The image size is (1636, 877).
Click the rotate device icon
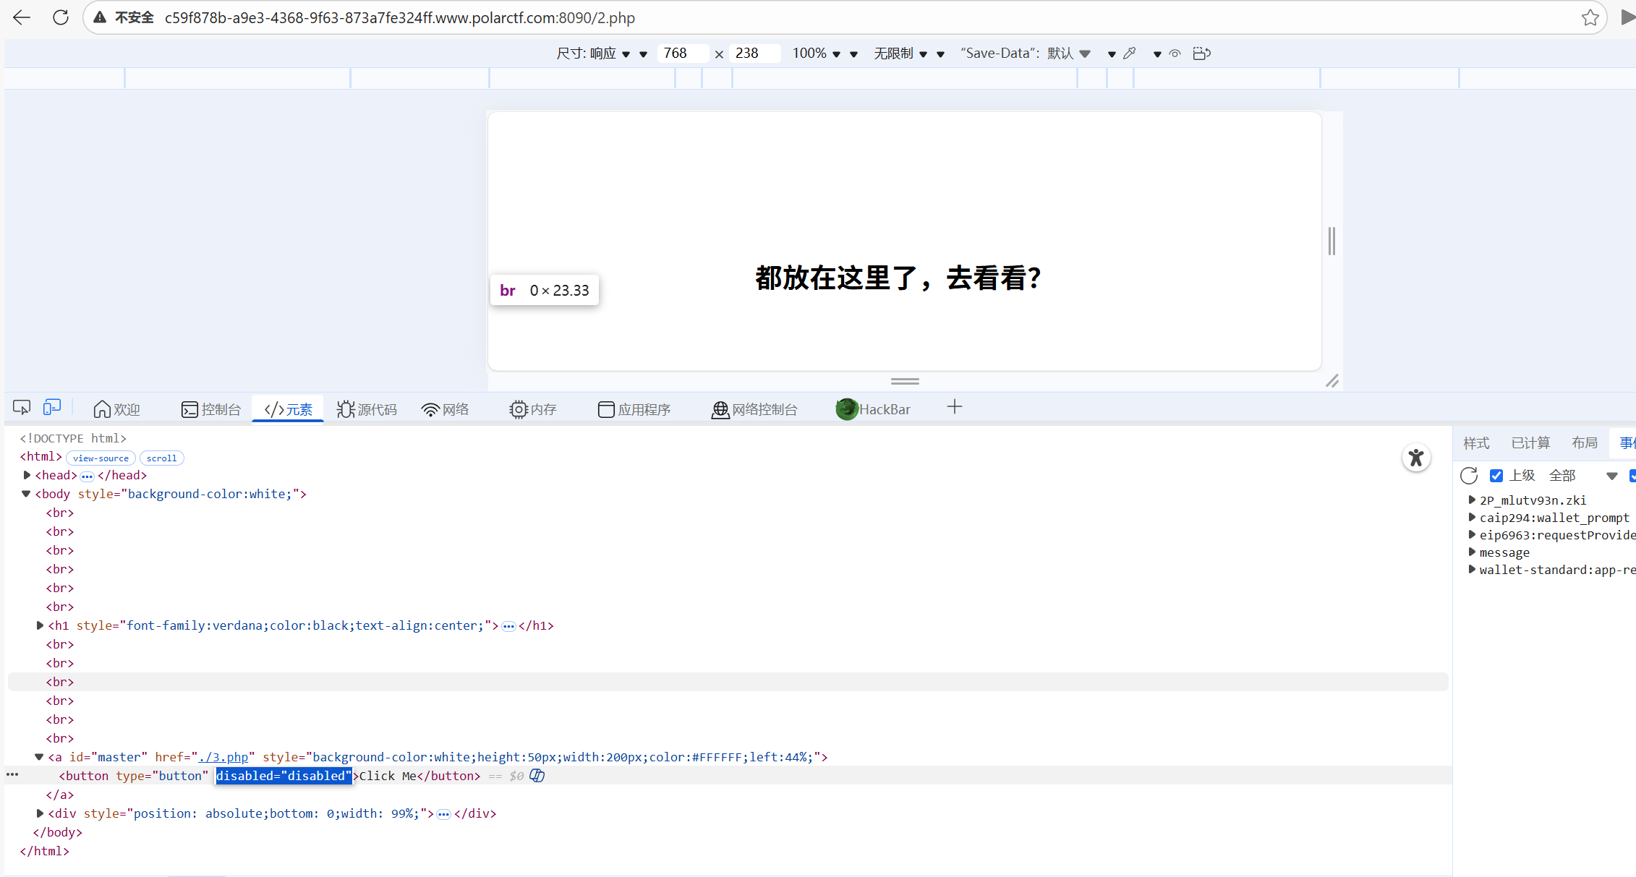point(1201,54)
